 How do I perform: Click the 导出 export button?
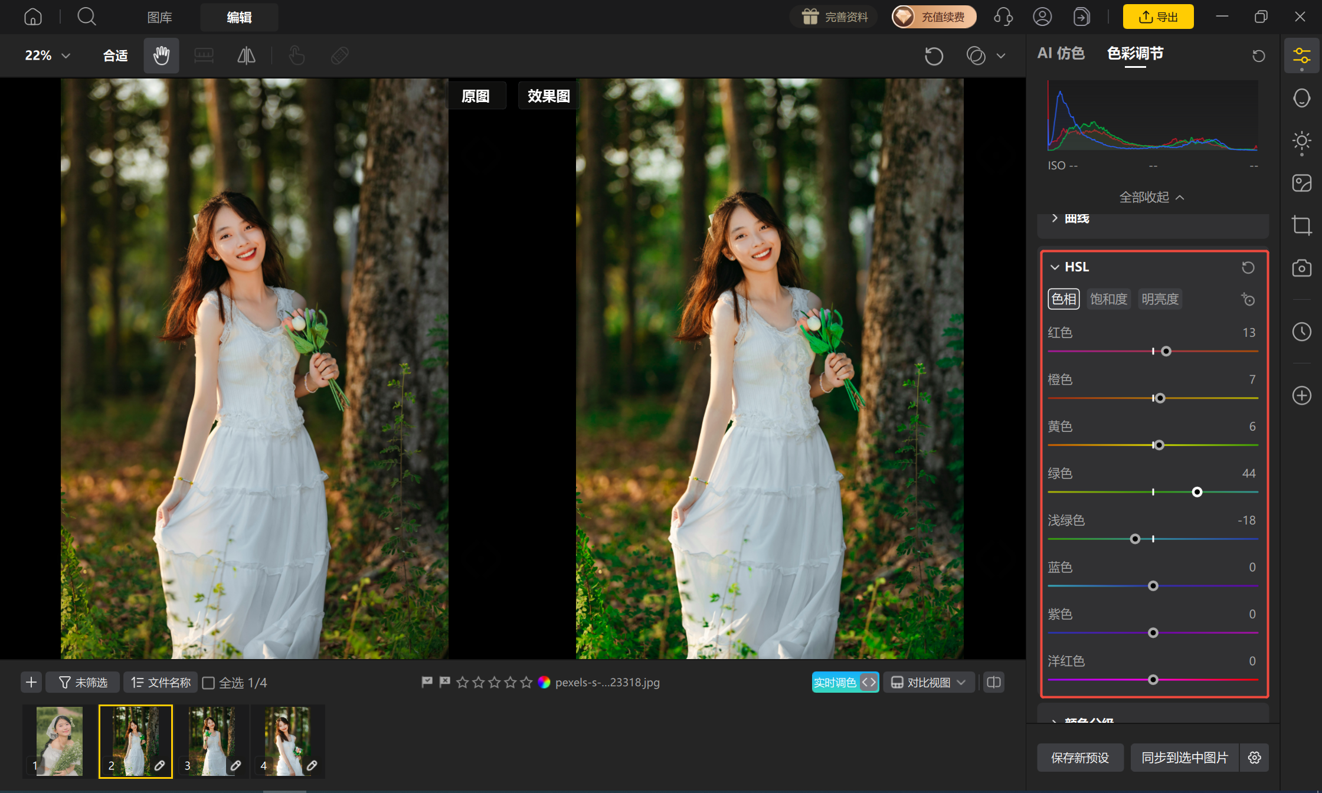[1158, 17]
